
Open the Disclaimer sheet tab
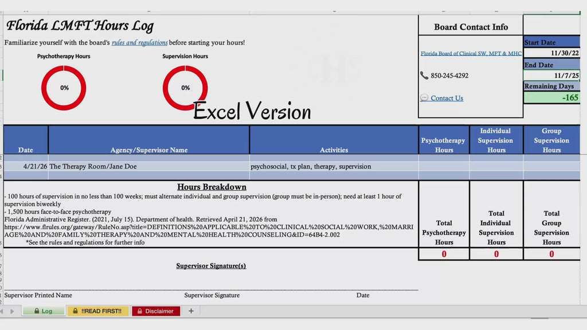pyautogui.click(x=155, y=311)
